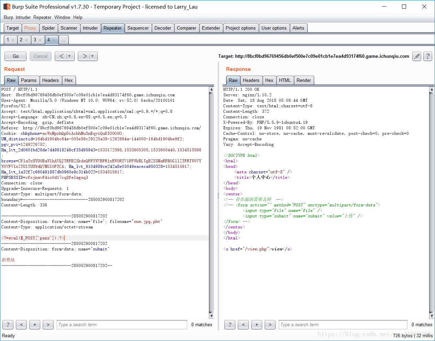Show request Params view
The image size is (435, 341).
29,80
